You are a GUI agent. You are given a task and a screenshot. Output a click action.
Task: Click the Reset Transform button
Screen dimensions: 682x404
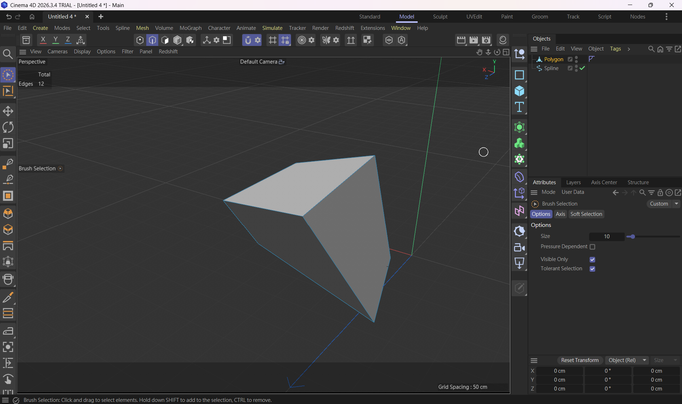[580, 360]
